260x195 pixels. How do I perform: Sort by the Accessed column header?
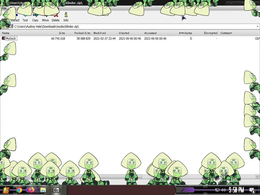pos(155,33)
